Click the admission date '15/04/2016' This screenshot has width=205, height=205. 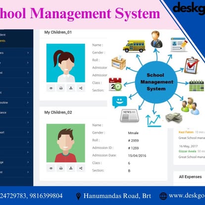137,155
